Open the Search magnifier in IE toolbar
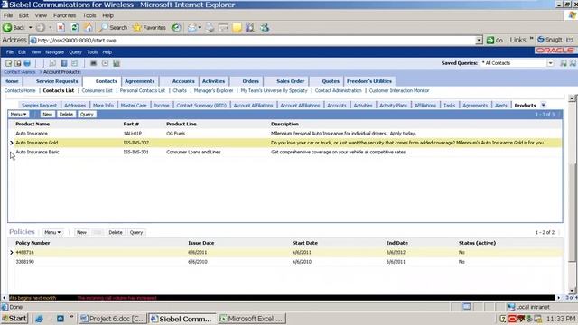This screenshot has width=578, height=325. point(113,28)
